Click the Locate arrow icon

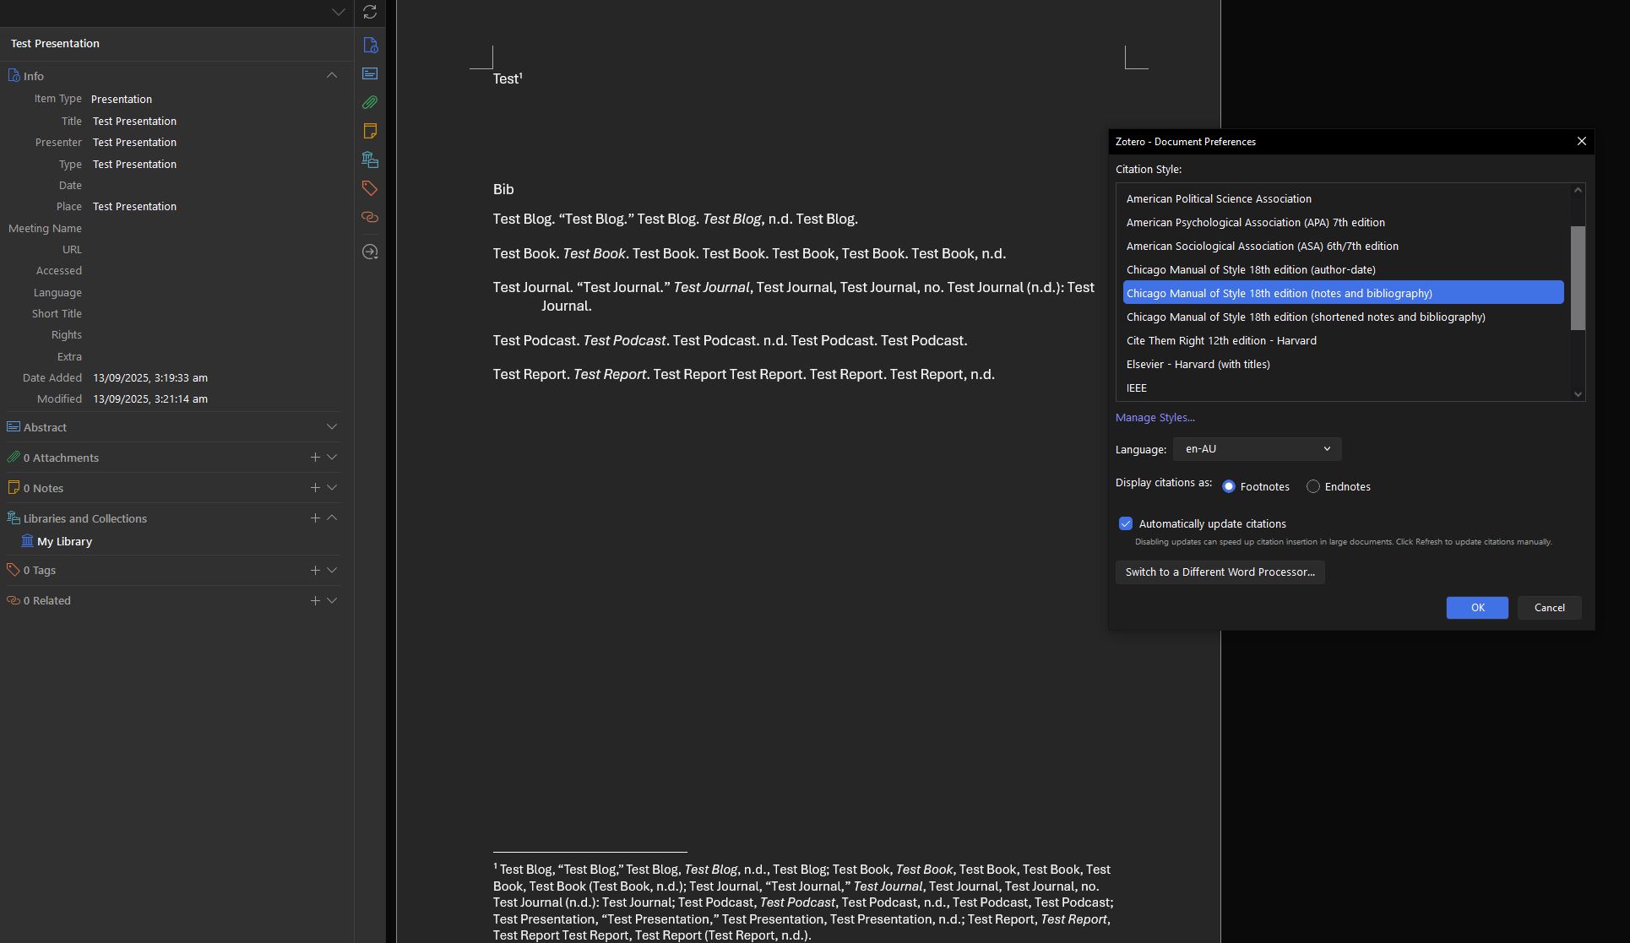click(370, 252)
